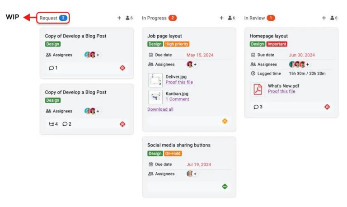This screenshot has width=347, height=207.
Task: Click the Deliver.jpg file name
Action: 176,77
